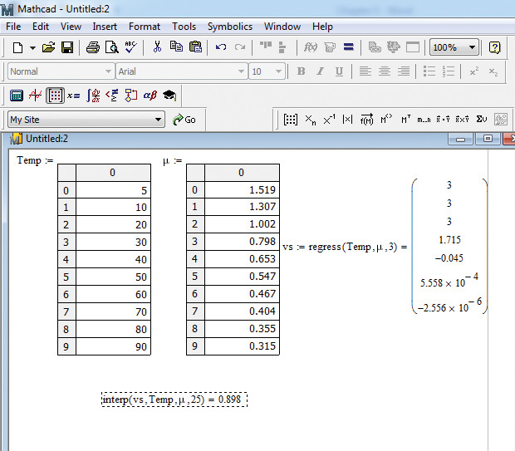Toggle the Vector and Matrix toolbar button

56,96
